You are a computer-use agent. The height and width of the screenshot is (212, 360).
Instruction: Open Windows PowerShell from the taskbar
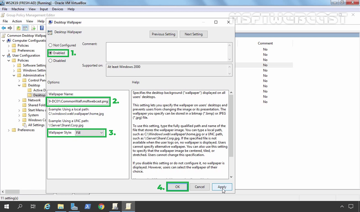(x=88, y=206)
